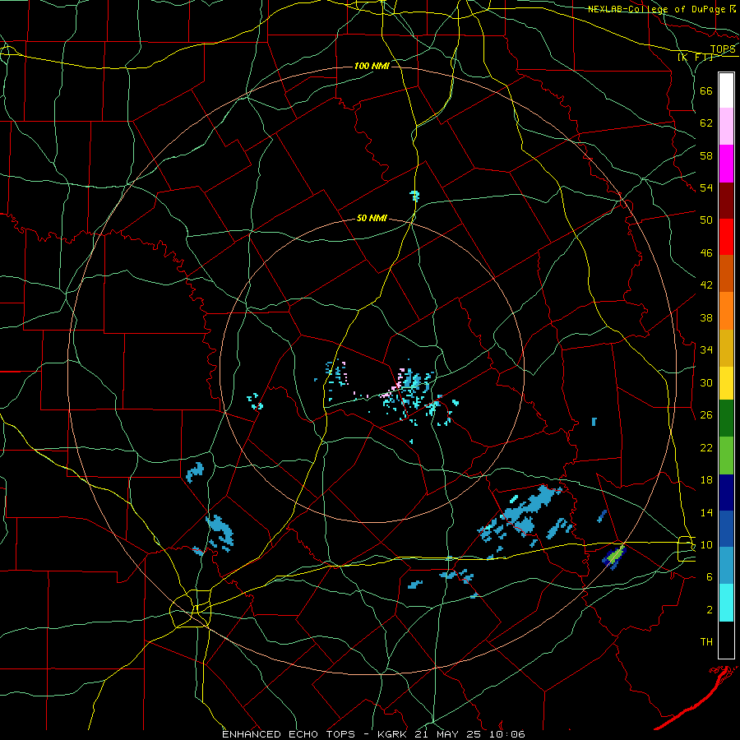Click legend value 54

click(x=706, y=187)
